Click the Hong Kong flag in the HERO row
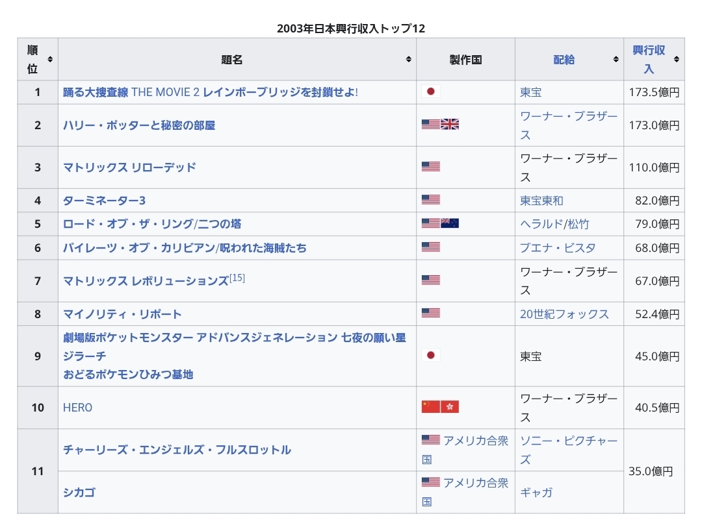702x531 pixels. click(x=450, y=407)
